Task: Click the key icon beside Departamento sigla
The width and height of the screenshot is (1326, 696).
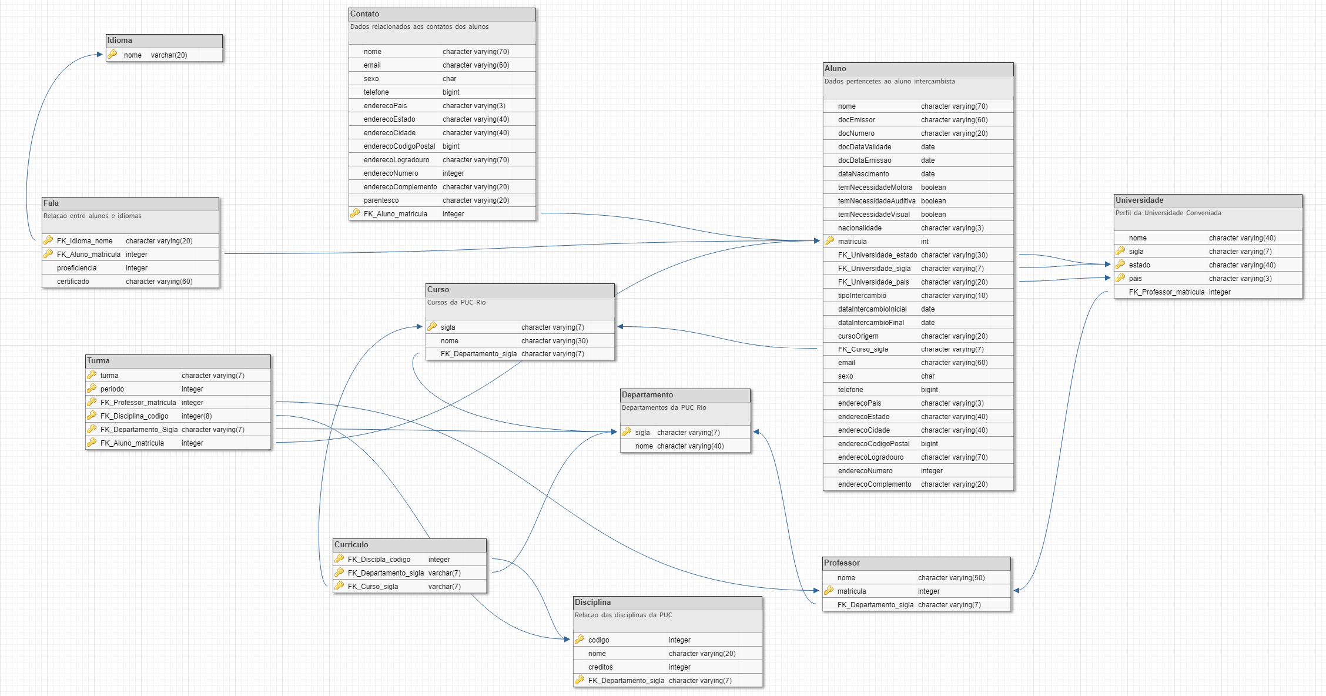Action: (x=627, y=431)
